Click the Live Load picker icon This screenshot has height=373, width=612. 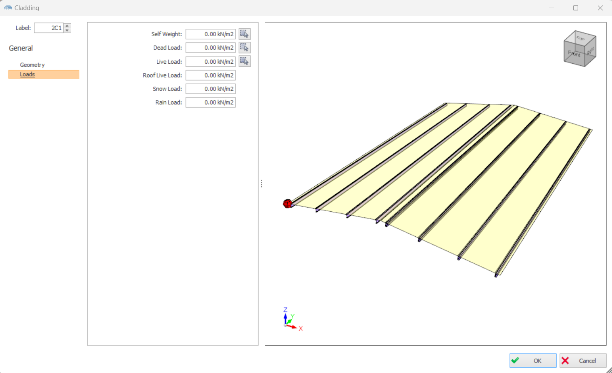pos(244,62)
